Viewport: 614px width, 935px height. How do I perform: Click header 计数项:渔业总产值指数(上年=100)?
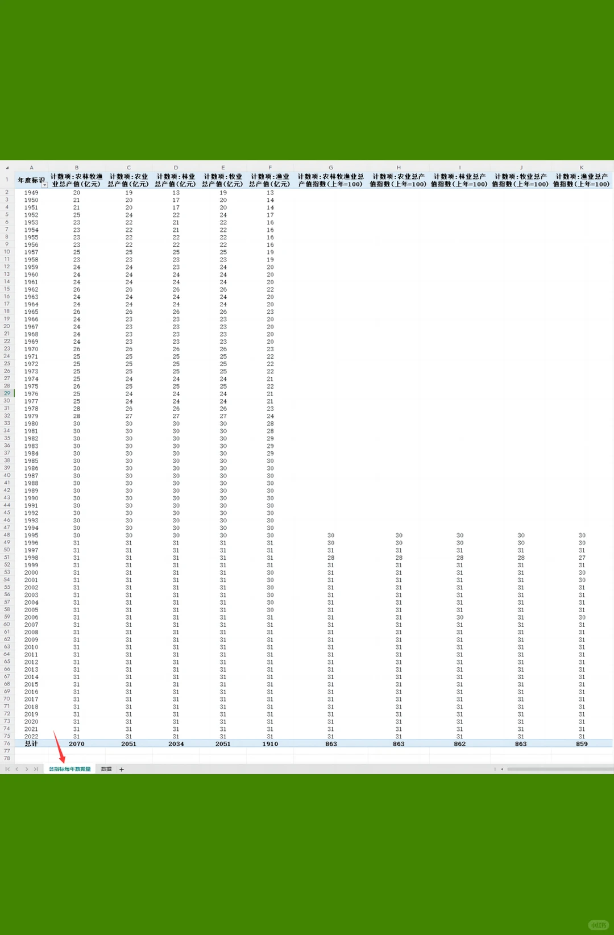tap(582, 180)
